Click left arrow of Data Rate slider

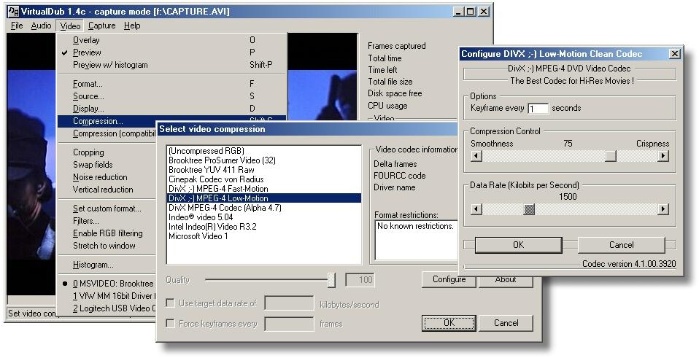pyautogui.click(x=476, y=210)
